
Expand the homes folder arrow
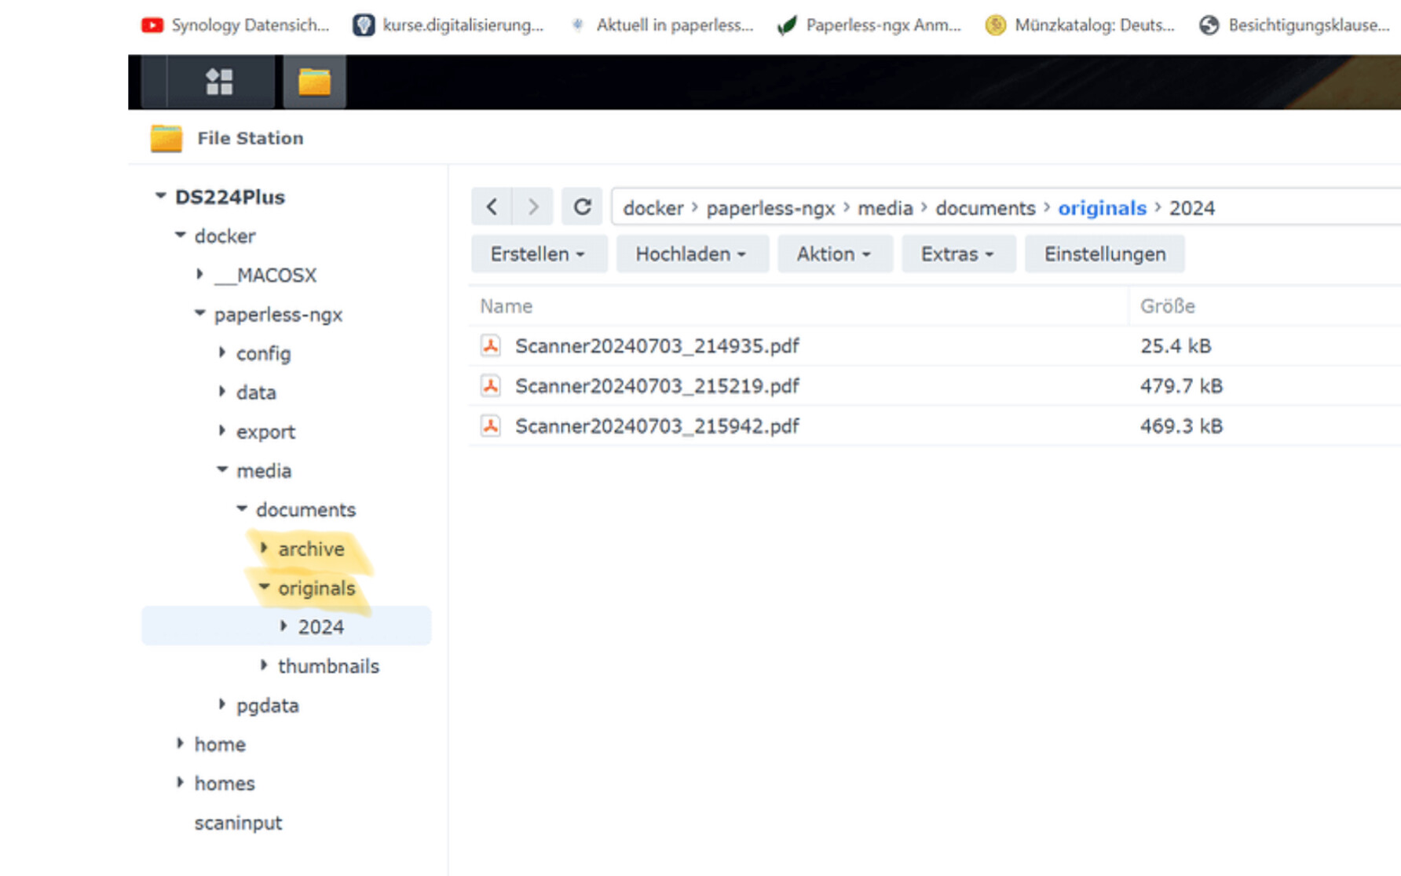(180, 782)
